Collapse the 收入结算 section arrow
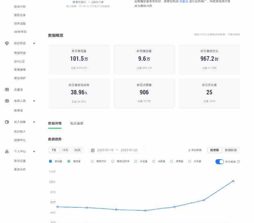The width and height of the screenshot is (254, 223). pyautogui.click(x=34, y=122)
